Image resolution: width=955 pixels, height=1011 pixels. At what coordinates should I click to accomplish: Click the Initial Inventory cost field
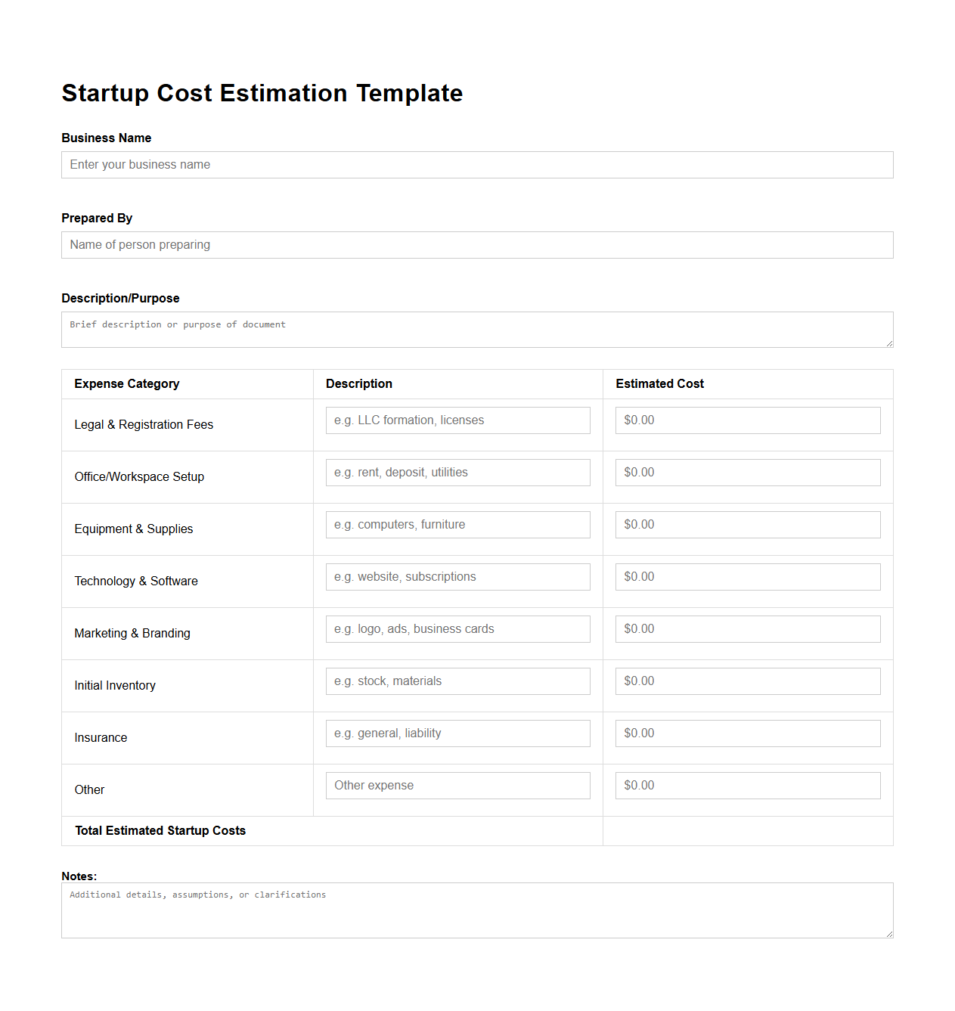[x=747, y=681]
